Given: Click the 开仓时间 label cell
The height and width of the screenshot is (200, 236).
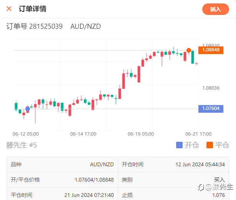Looking at the screenshot, I should pyautogui.click(x=133, y=164).
